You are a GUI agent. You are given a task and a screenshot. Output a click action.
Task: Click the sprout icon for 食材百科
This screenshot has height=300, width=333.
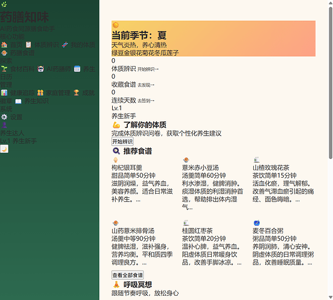point(4,69)
